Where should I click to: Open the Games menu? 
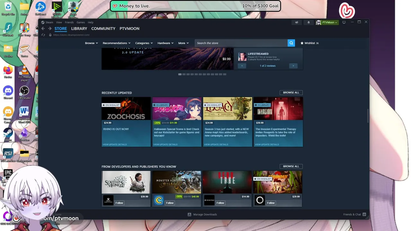click(81, 22)
